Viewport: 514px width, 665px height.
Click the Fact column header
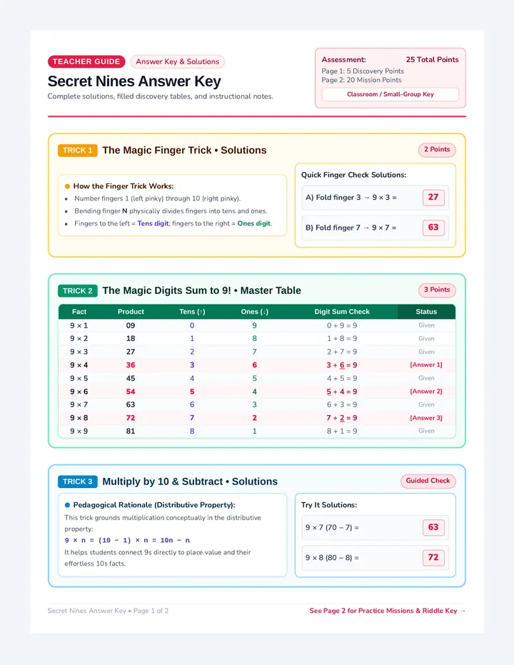pos(79,312)
